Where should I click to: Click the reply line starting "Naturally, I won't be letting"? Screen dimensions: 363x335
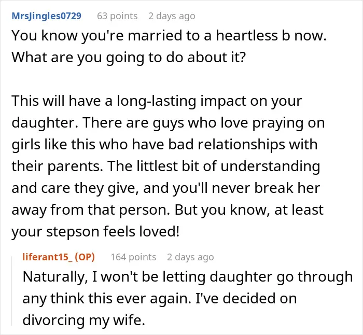pos(188,277)
